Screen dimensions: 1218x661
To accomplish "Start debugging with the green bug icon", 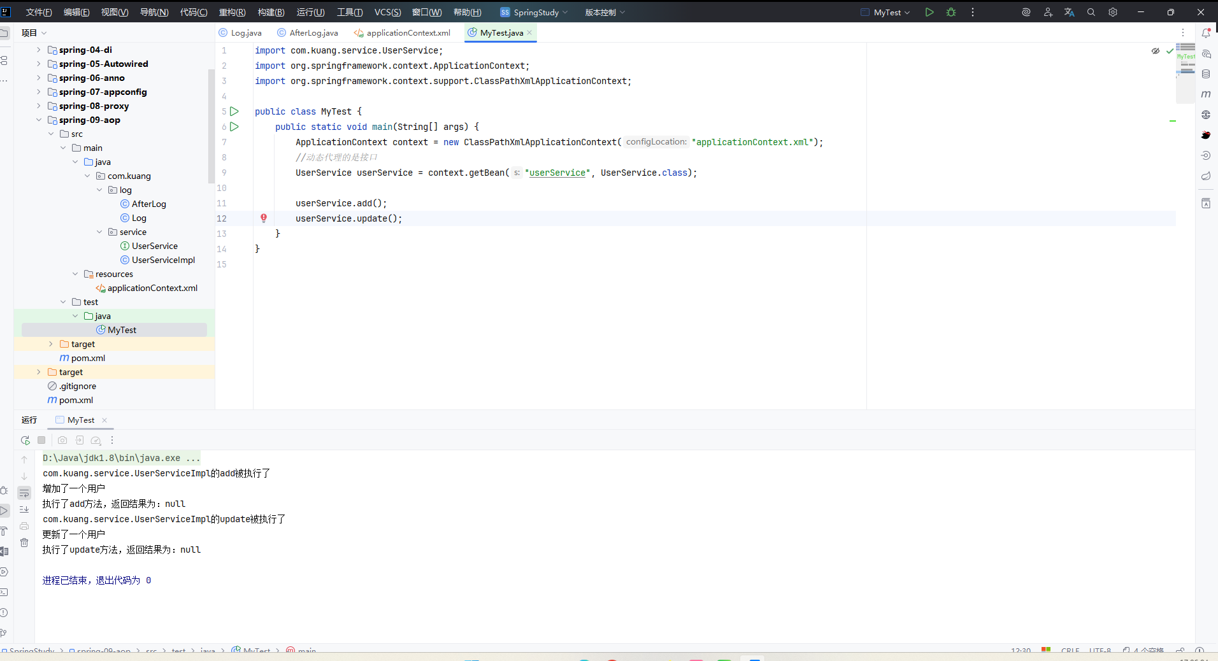I will tap(951, 12).
